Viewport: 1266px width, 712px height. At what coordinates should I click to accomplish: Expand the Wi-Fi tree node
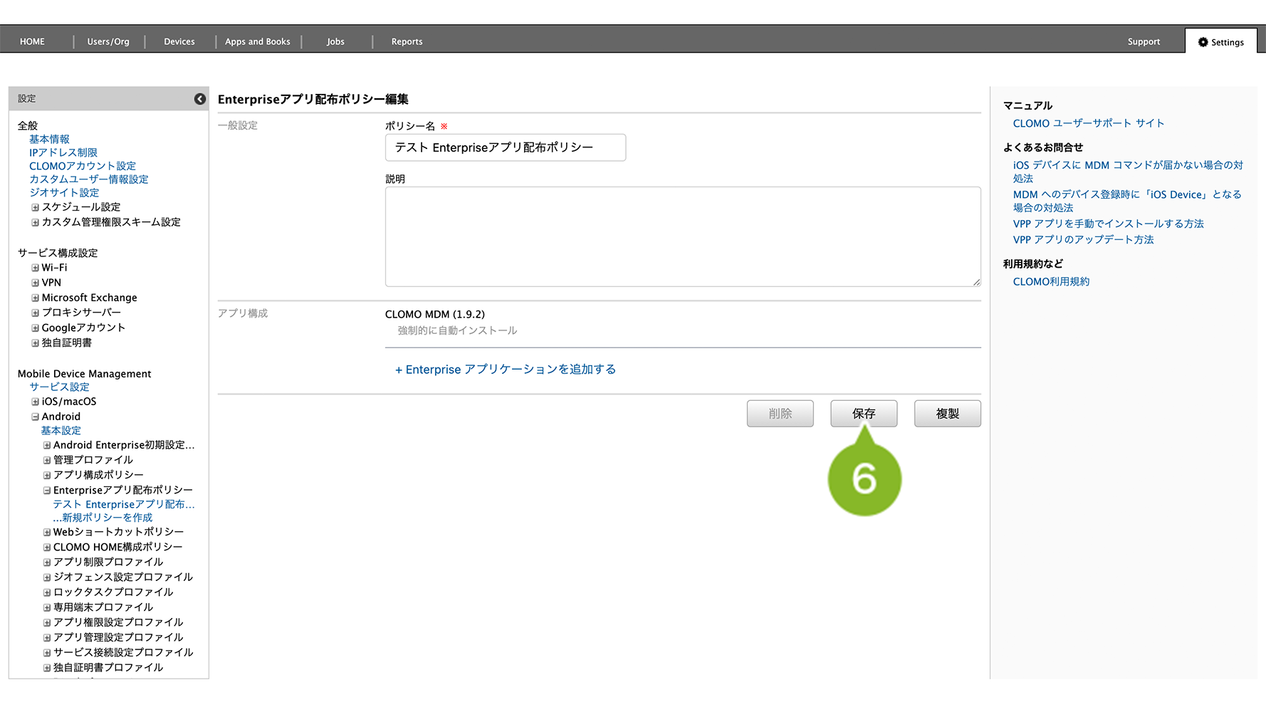[35, 268]
